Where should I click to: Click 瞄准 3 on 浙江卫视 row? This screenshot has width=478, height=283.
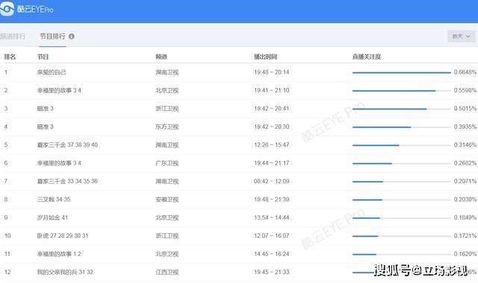pos(45,109)
